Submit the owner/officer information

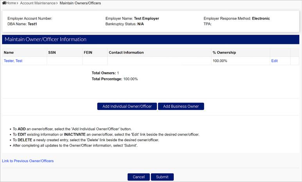(162, 177)
